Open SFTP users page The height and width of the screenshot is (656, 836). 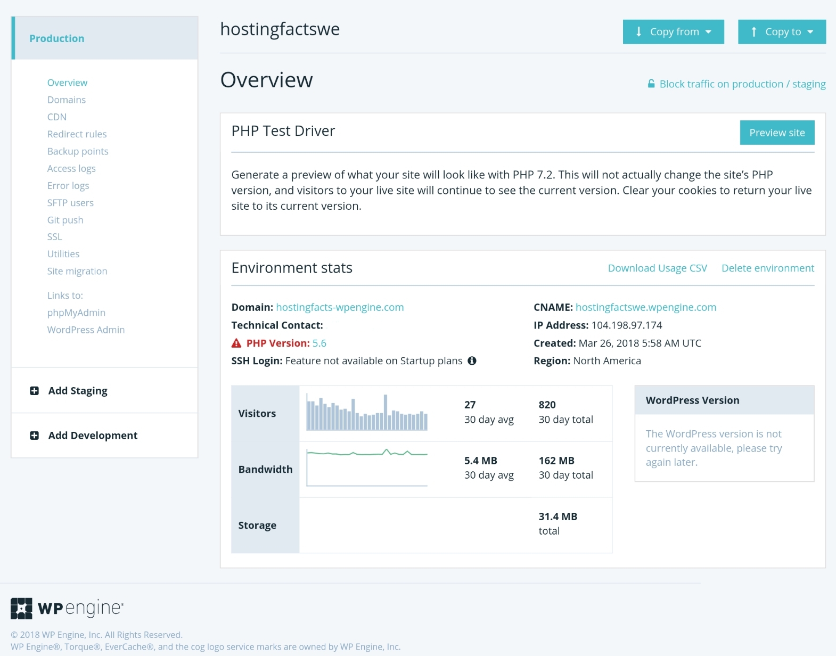(70, 203)
